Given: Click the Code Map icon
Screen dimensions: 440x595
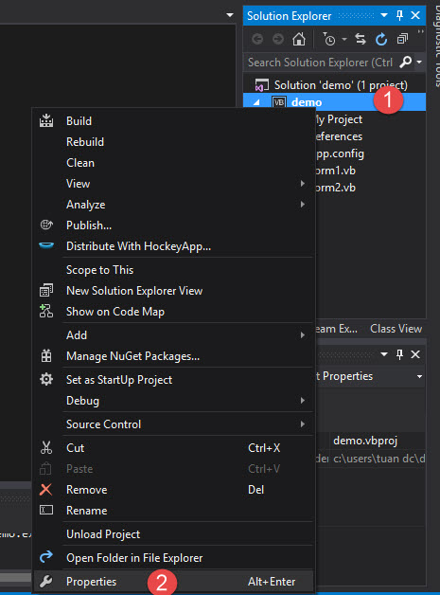Looking at the screenshot, I should pos(46,311).
